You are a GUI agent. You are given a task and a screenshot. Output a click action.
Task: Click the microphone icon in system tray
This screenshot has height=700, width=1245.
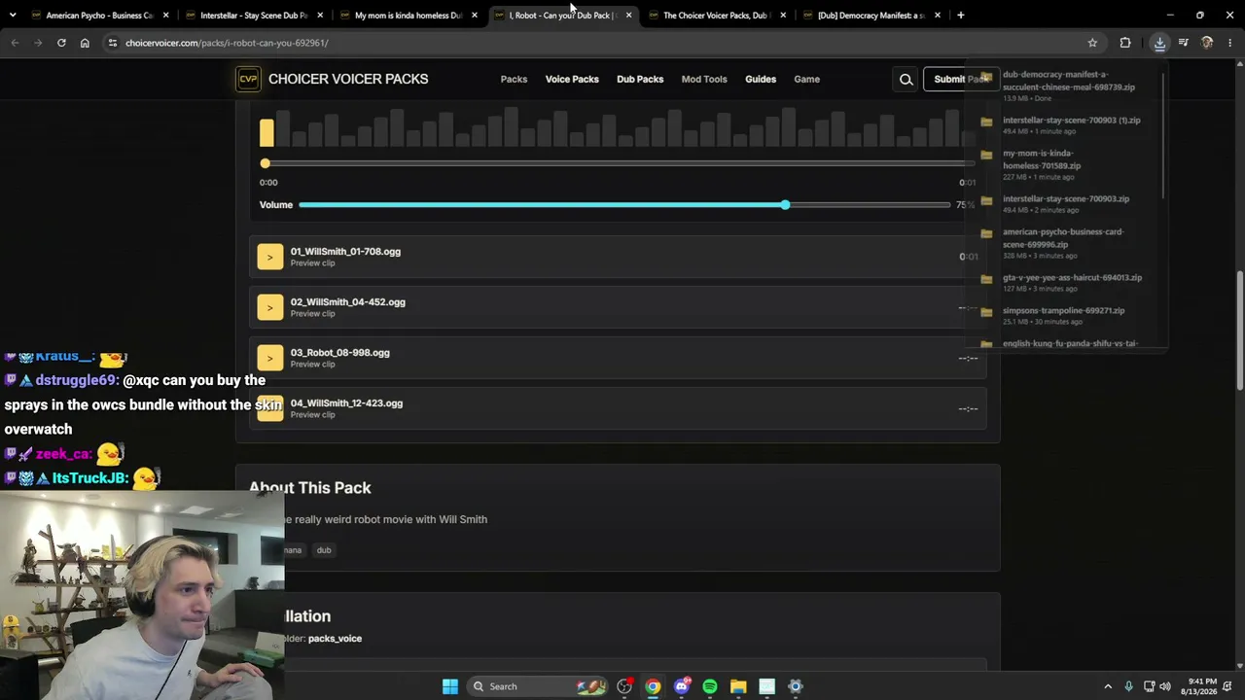1128,686
